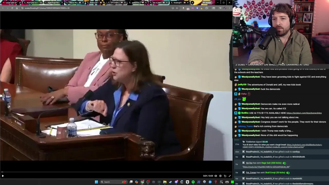Click chat username jwilly58
This screenshot has width=329, height=185.
click(242, 85)
